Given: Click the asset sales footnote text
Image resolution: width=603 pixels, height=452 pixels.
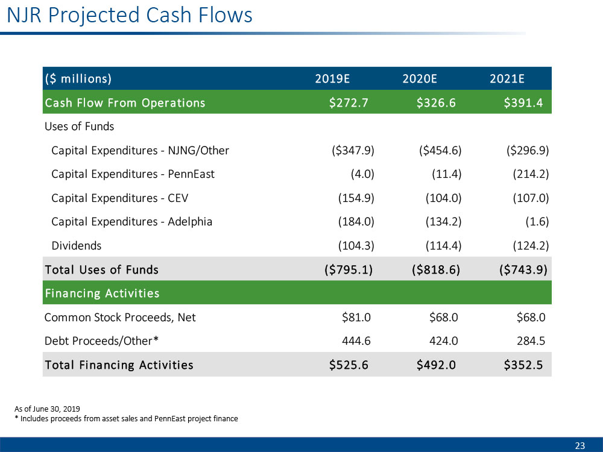Looking at the screenshot, I should pos(126,419).
